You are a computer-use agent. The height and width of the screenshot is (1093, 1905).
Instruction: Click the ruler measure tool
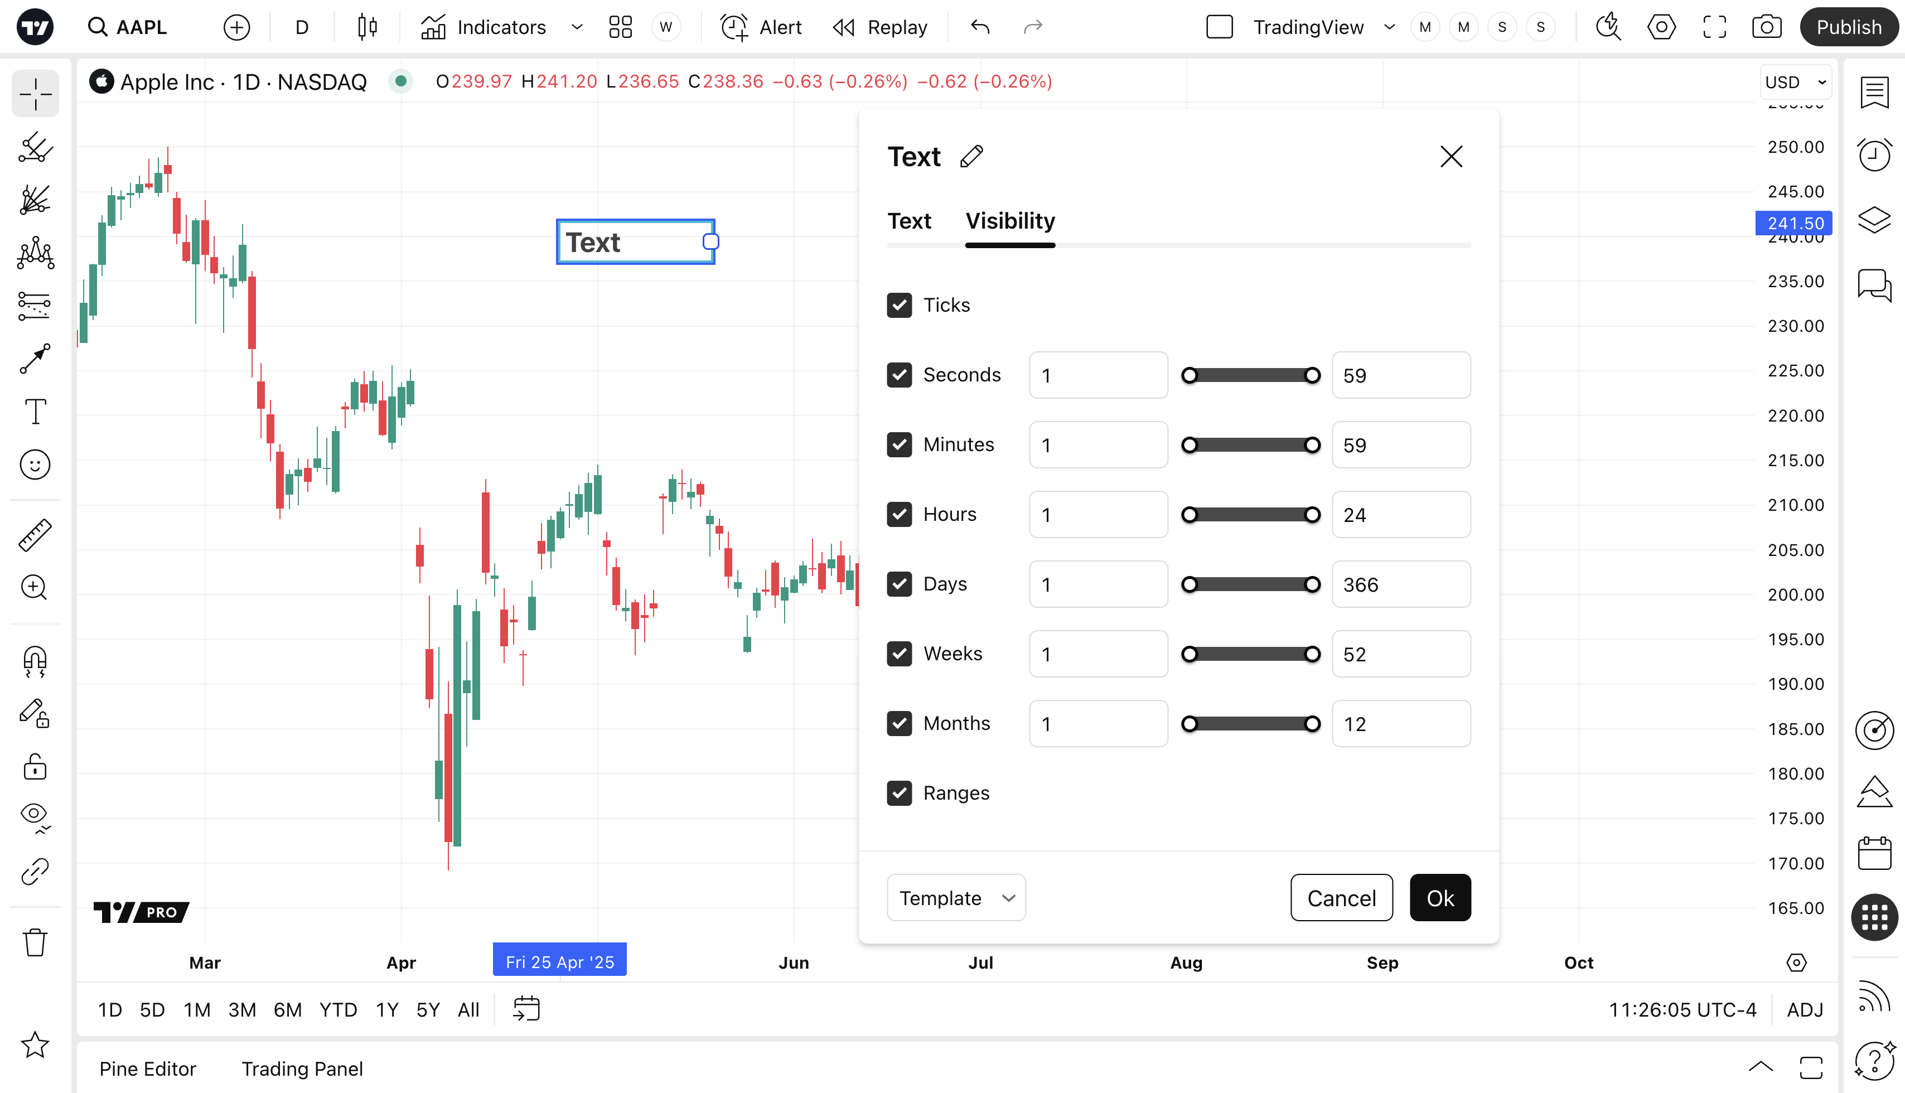(x=35, y=535)
